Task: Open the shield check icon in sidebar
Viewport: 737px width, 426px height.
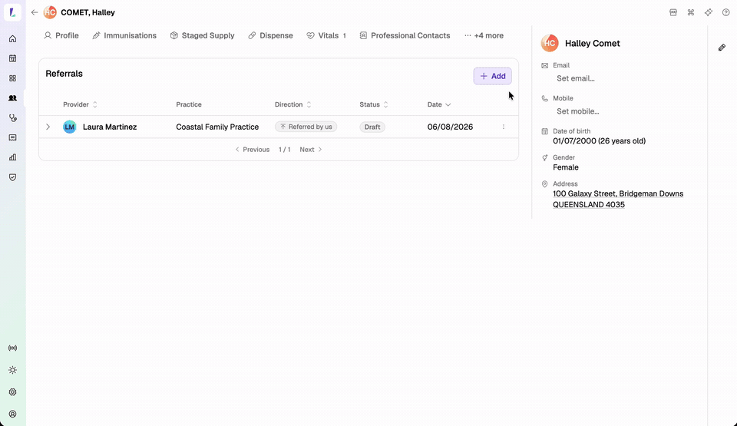Action: pos(13,177)
